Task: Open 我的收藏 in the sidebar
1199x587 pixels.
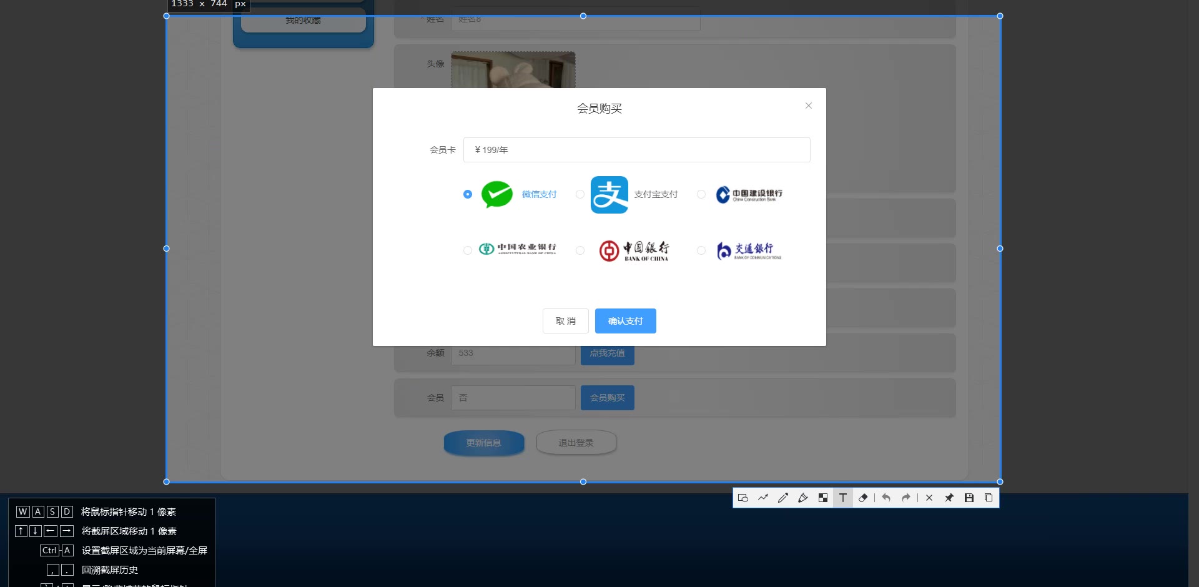Action: pos(303,21)
